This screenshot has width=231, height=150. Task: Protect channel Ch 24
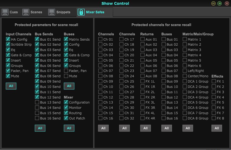click(121, 76)
